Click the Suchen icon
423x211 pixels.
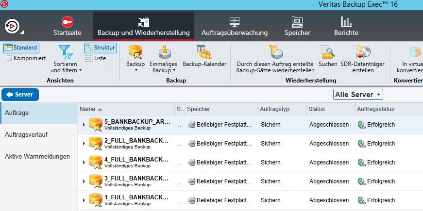click(x=328, y=52)
